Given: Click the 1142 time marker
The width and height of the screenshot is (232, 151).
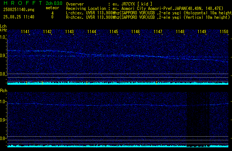Looking at the screenshot, I should [47, 32].
